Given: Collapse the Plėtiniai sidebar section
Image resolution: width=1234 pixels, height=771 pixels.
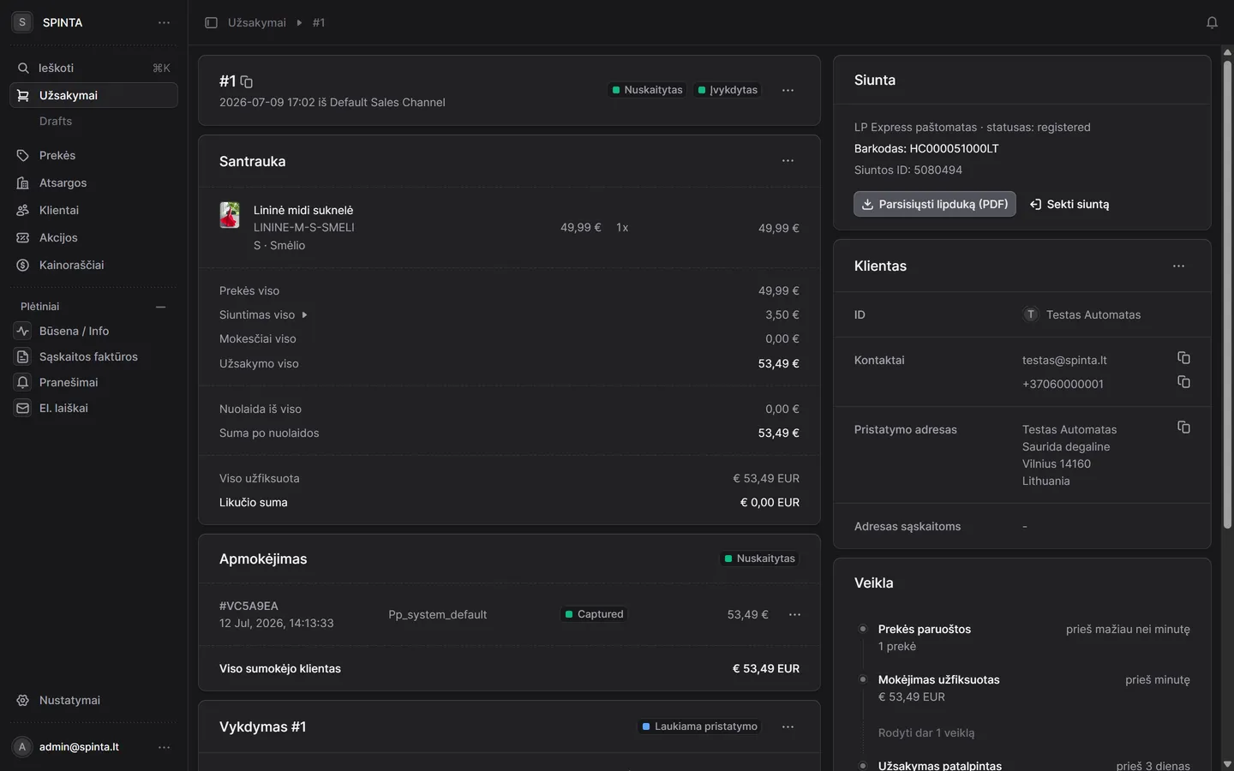Looking at the screenshot, I should (160, 307).
